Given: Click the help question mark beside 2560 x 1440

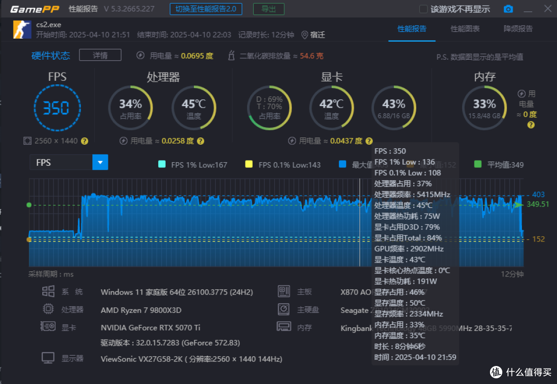Looking at the screenshot, I should 85,141.
